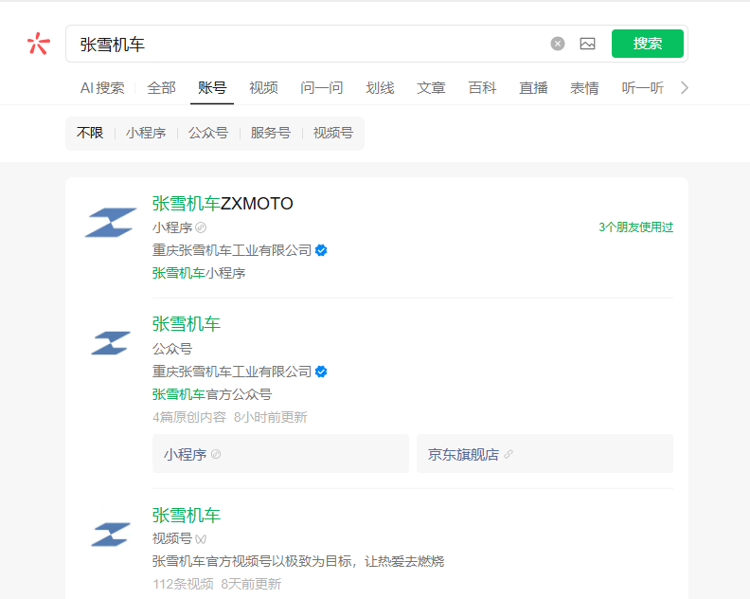
Task: Open image search via picture icon
Action: pos(587,44)
